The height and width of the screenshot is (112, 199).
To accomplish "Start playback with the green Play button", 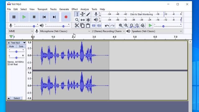I will pyautogui.click(x=24, y=17).
